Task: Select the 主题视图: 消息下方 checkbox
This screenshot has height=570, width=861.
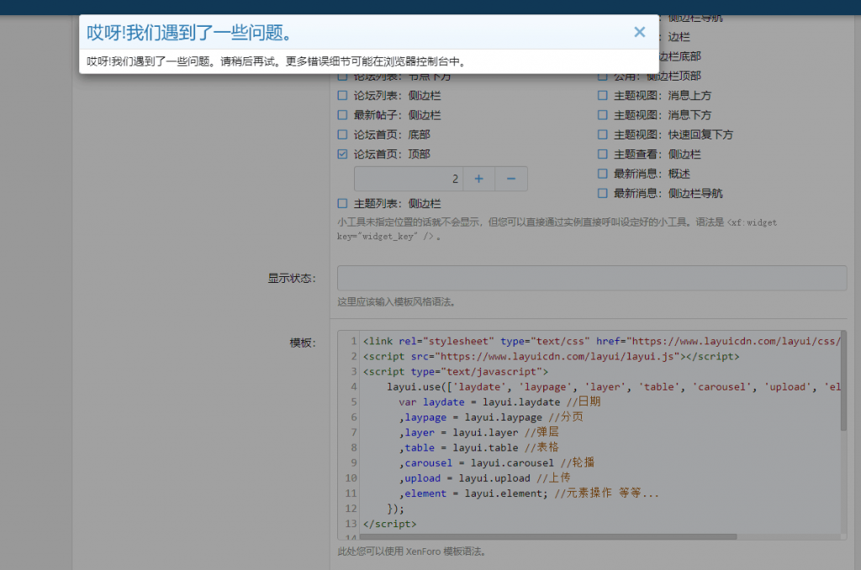Action: [x=603, y=115]
